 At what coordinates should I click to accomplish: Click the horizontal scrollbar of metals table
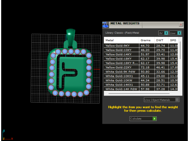coord(139,94)
